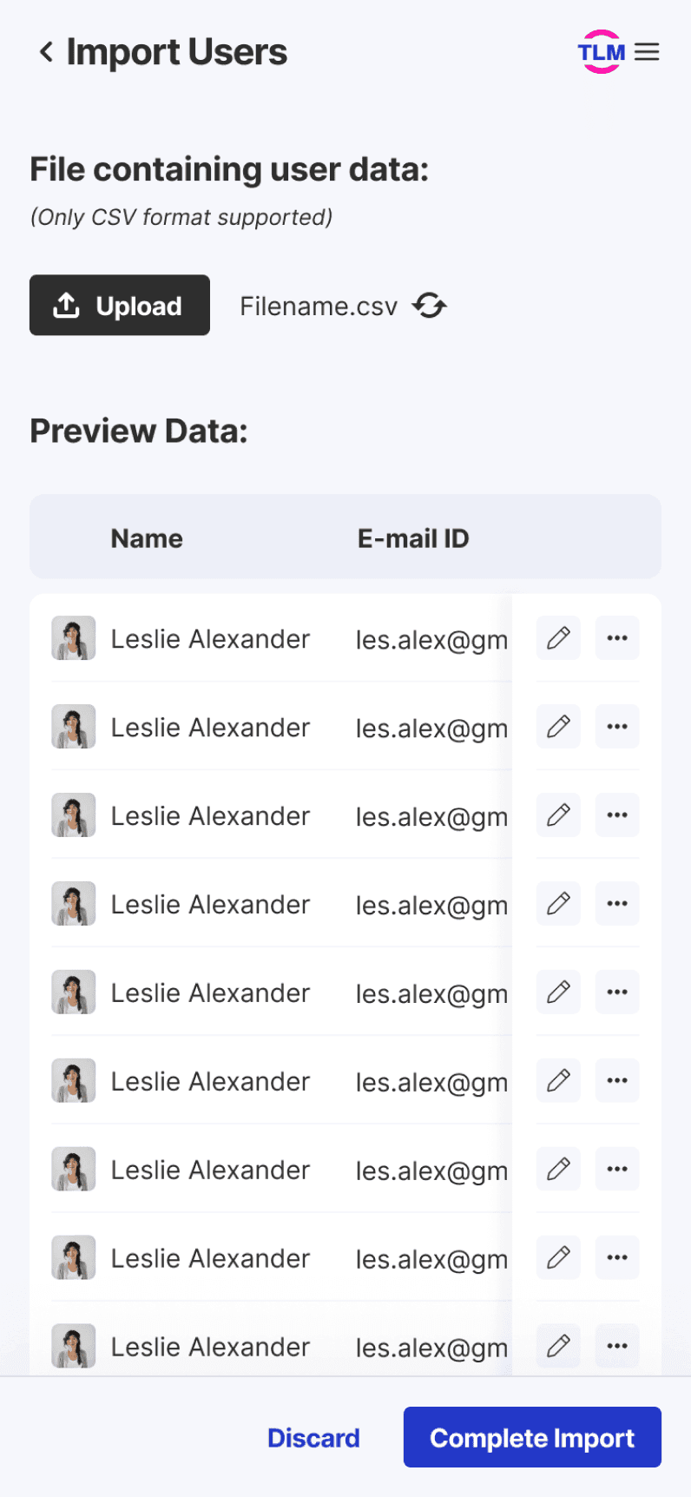
Task: Open the three-dot menu in the seventh row
Action: tap(617, 1170)
